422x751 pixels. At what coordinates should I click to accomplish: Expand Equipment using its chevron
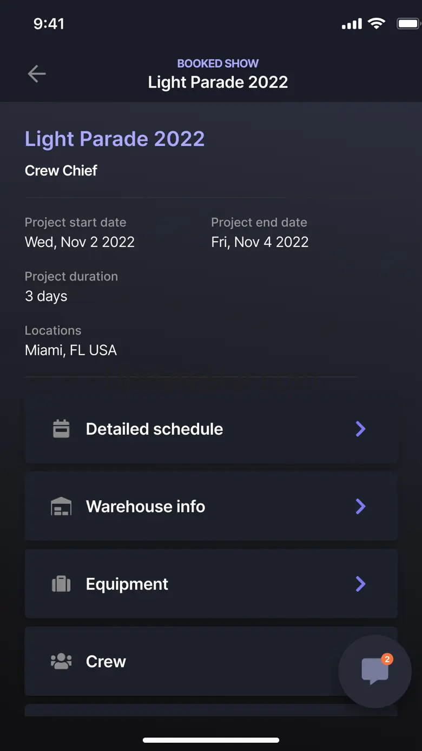click(360, 584)
